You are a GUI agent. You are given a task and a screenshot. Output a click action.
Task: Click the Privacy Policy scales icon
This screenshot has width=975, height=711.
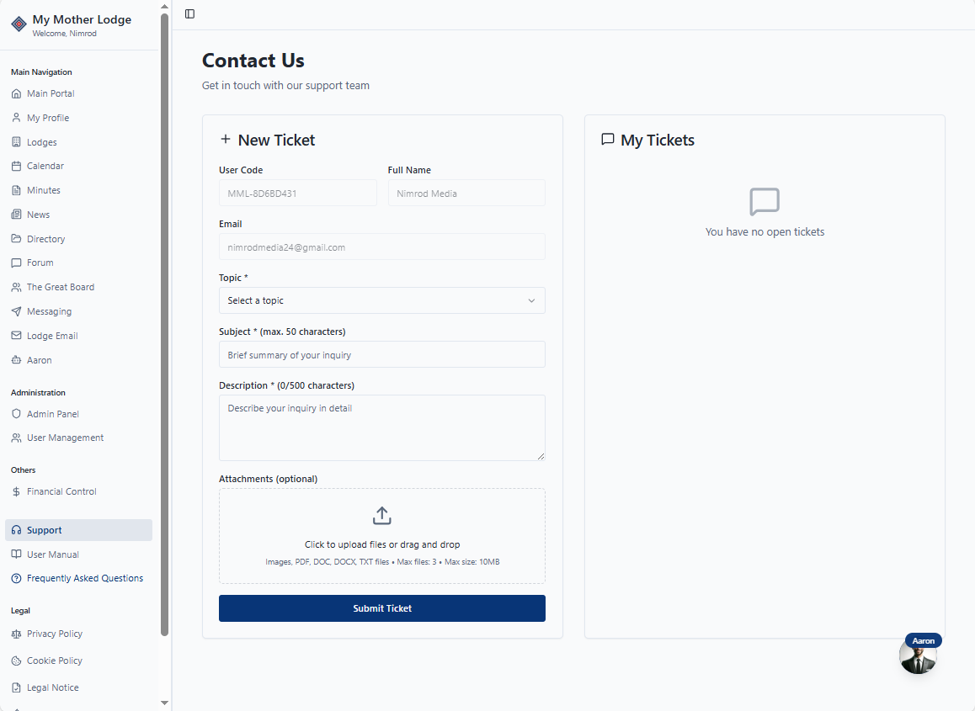[16, 634]
